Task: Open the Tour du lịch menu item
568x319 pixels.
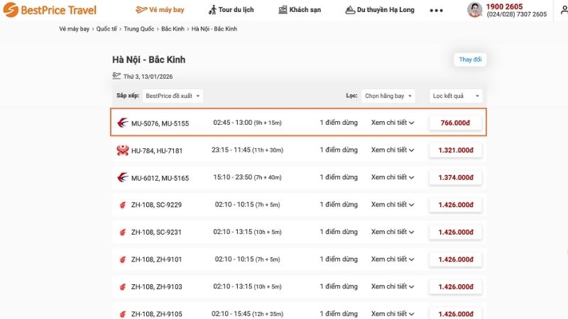Action: click(x=231, y=10)
